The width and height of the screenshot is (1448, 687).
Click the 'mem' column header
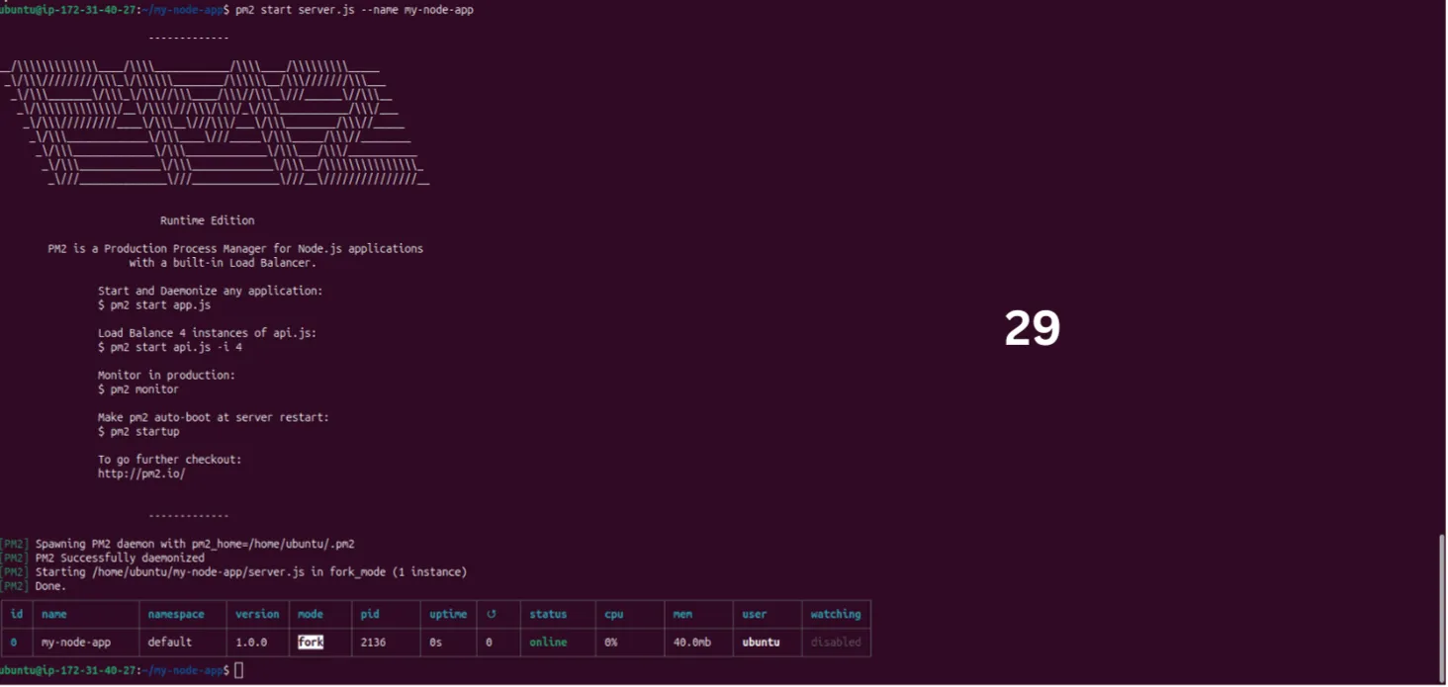pyautogui.click(x=682, y=614)
